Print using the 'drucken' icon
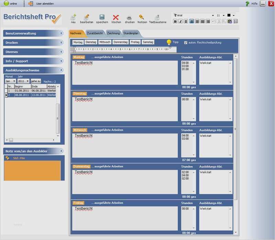275x240 pixels. (130, 17)
